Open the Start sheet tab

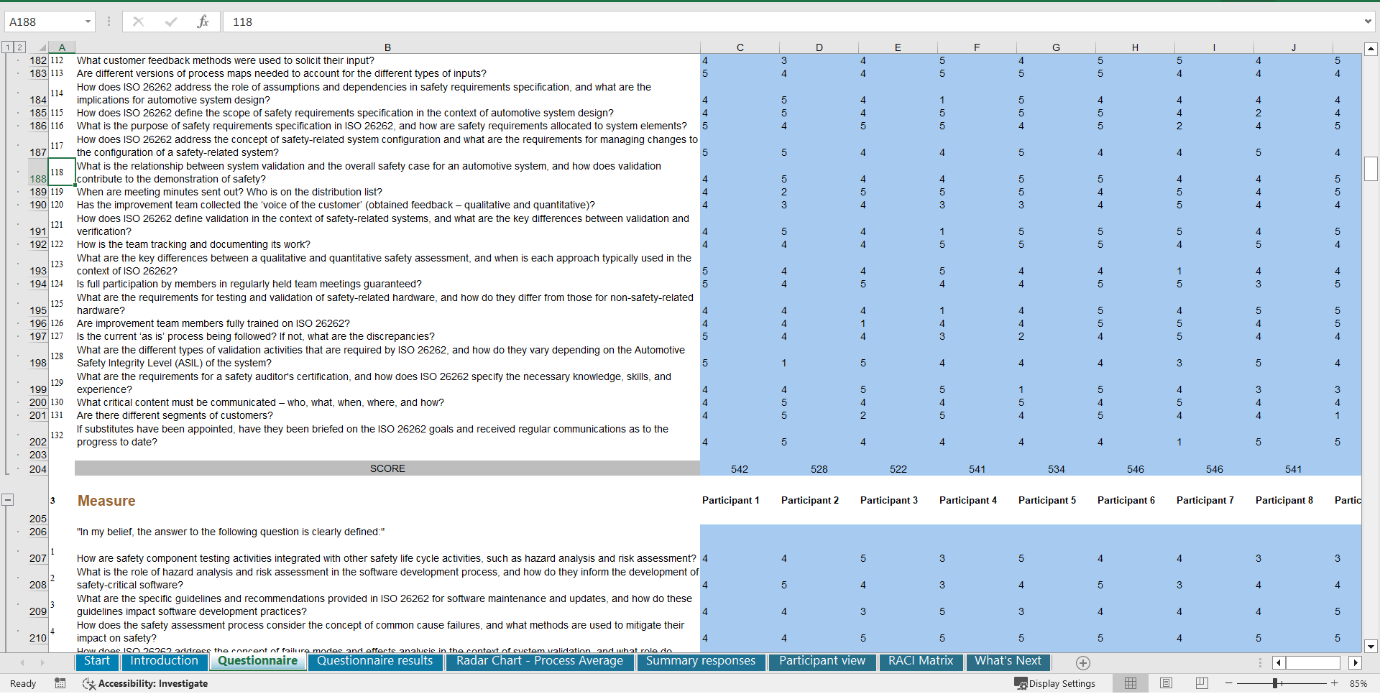pos(97,661)
